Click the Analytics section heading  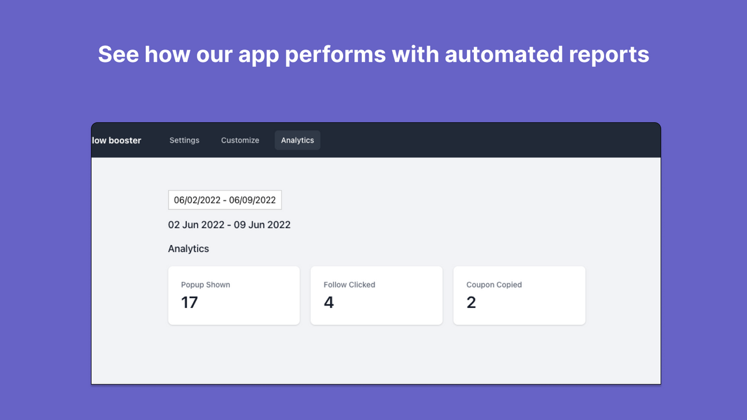tap(189, 249)
